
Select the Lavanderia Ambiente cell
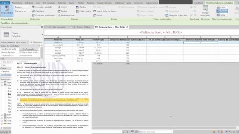click(58, 45)
